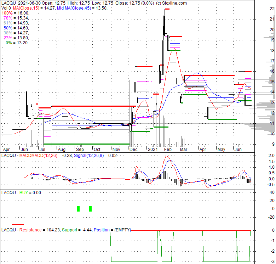This screenshot has height=264, width=276.
Task: Select the Mid MA(Close,45) = 13.50 legend
Action: 82,8
